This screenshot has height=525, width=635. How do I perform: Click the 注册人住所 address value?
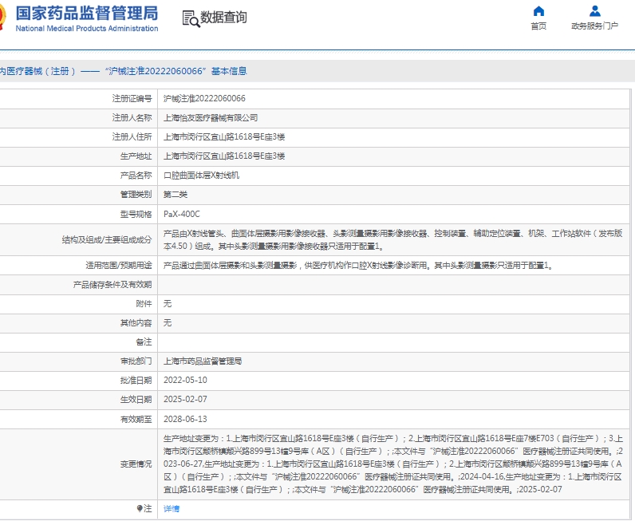pos(224,137)
